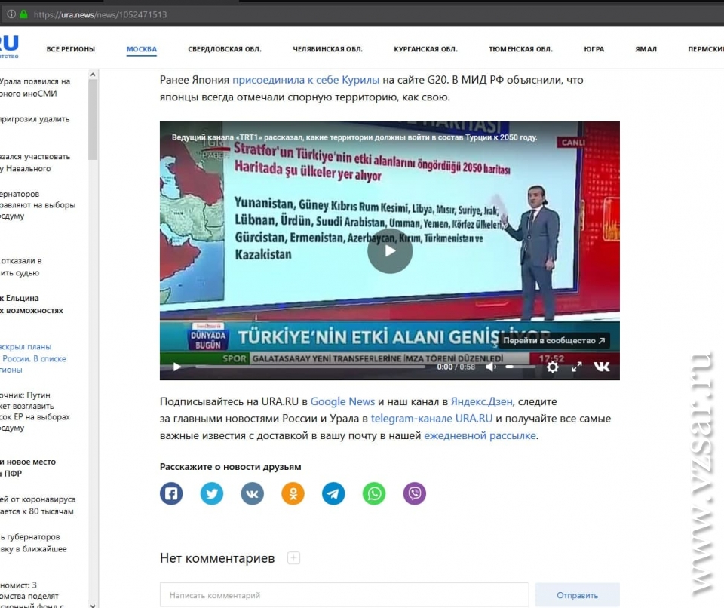Open link 'присоединила к себе Курилы'
The width and height of the screenshot is (724, 608).
point(305,80)
